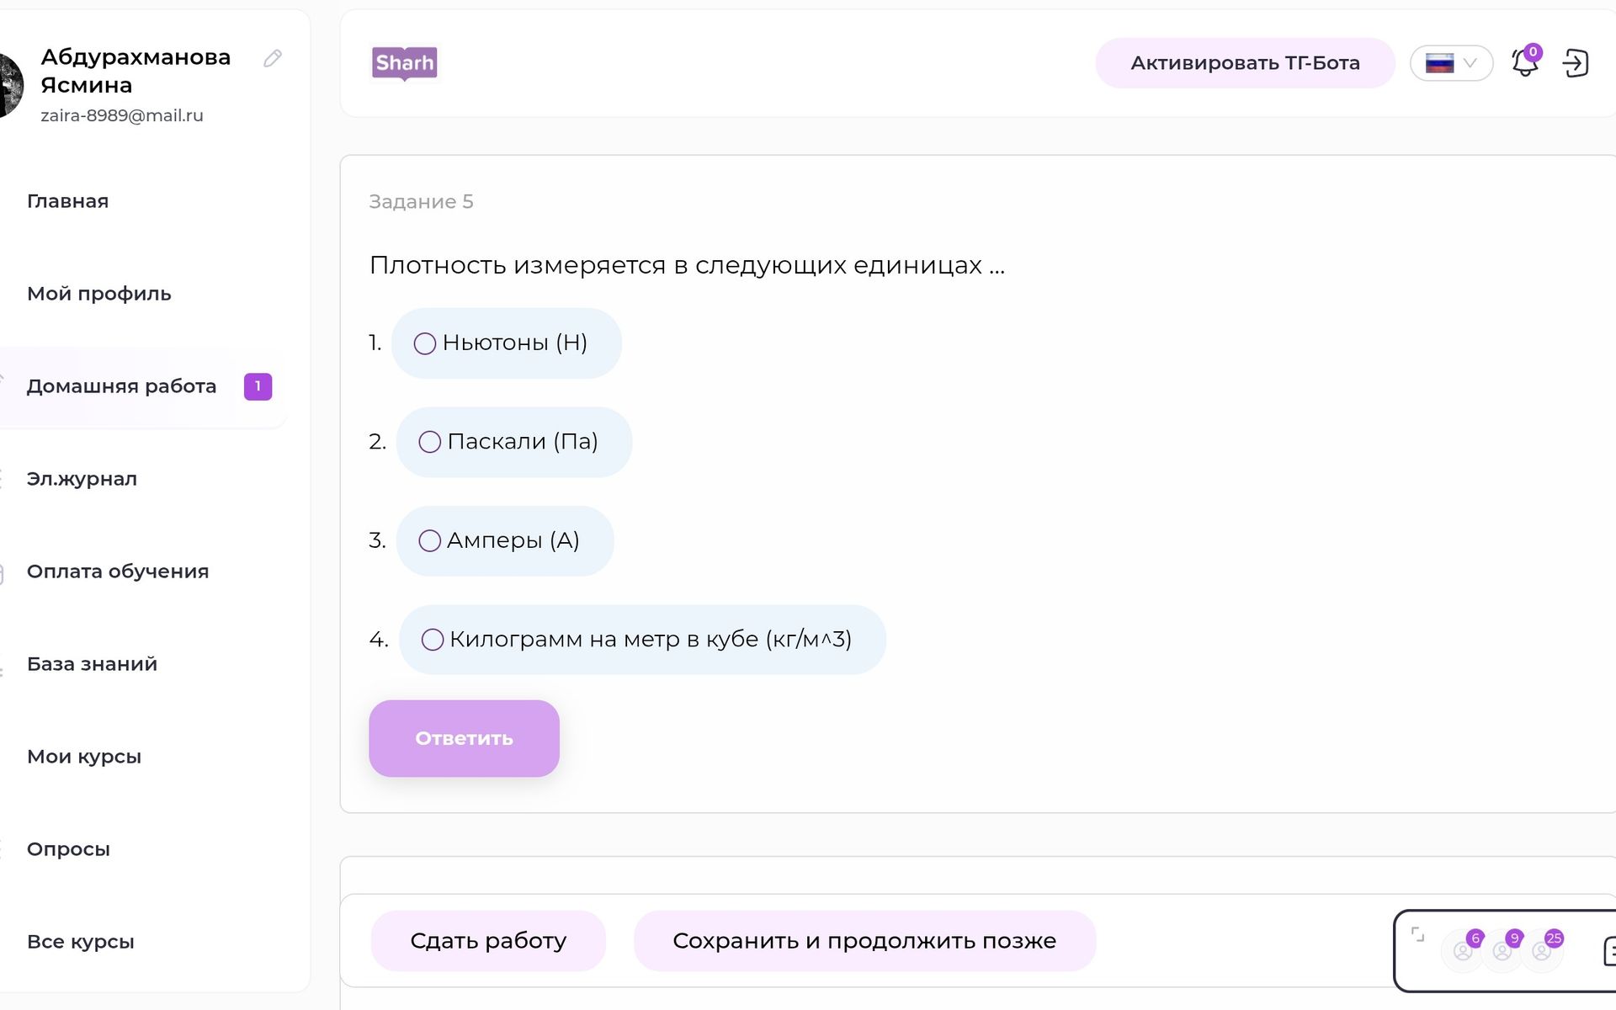Click the logout arrow icon

pos(1576,63)
